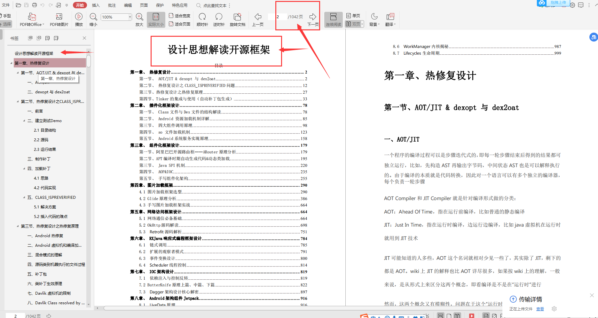Open a file with the folder icon

click(19, 5)
